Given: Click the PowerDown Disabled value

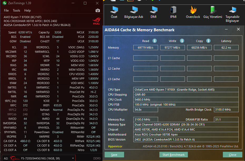Looking at the screenshot, I should 58,132.
